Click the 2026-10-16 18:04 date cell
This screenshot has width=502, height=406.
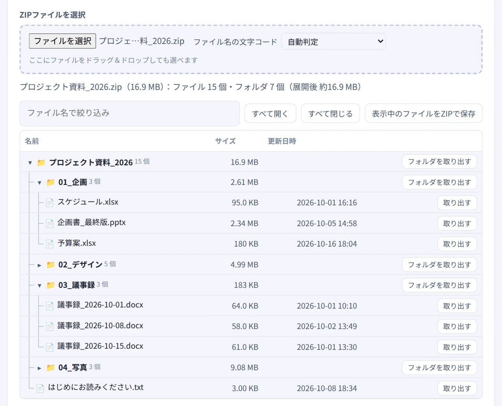[x=327, y=244]
